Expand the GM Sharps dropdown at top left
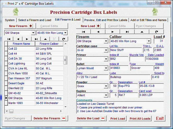 [x=33, y=33]
